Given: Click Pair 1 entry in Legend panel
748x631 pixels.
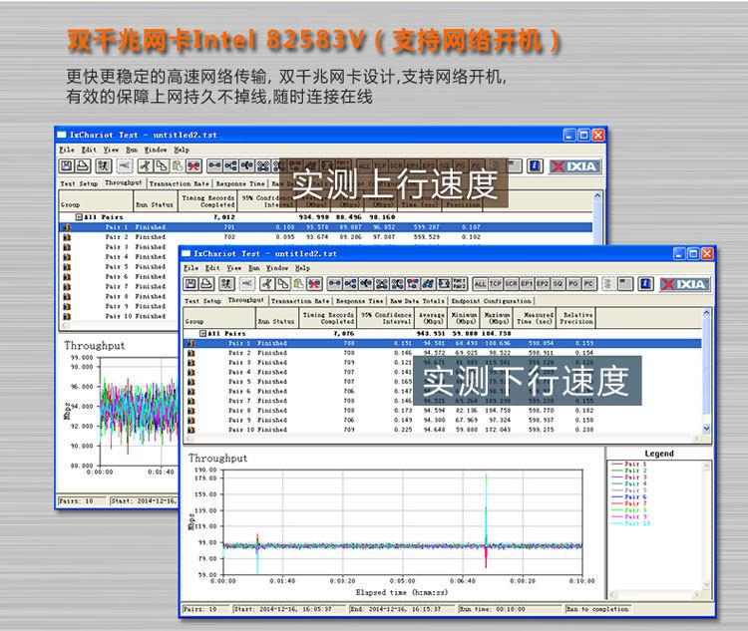Looking at the screenshot, I should [629, 465].
